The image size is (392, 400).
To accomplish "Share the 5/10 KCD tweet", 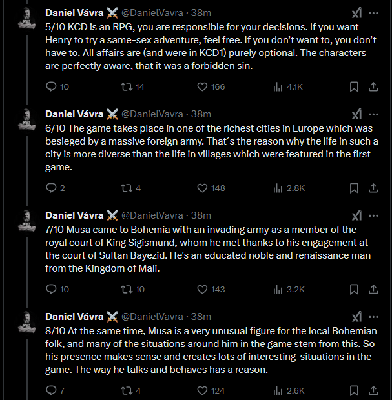I will [x=373, y=86].
